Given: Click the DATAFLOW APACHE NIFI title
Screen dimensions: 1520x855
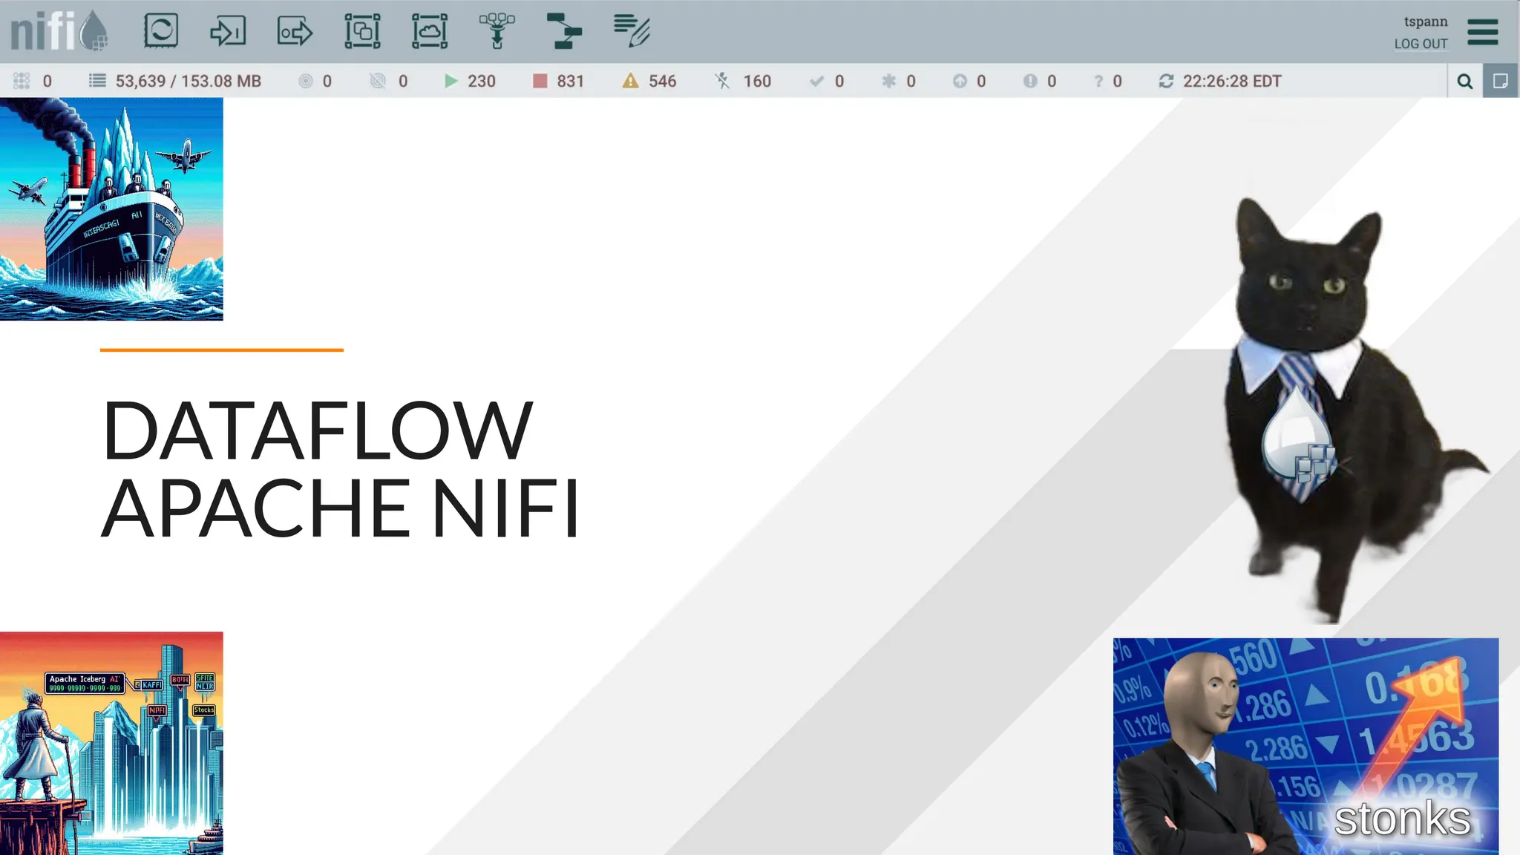Looking at the screenshot, I should coord(340,468).
